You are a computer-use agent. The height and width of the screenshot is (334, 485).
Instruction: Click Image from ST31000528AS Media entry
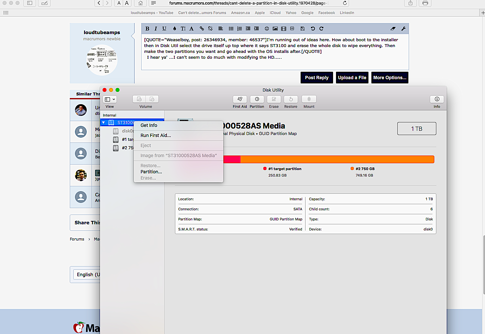pyautogui.click(x=179, y=155)
